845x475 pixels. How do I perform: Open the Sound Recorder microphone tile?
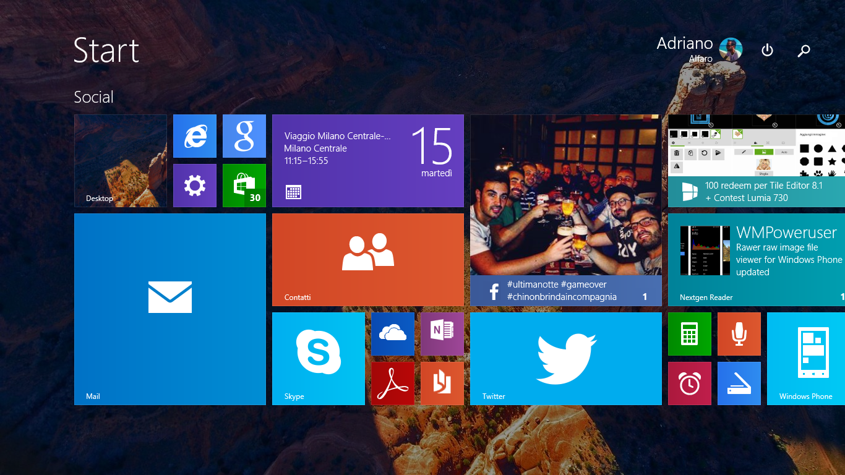739,334
